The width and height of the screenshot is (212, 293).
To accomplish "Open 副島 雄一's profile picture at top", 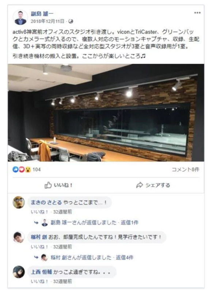I will click(20, 18).
